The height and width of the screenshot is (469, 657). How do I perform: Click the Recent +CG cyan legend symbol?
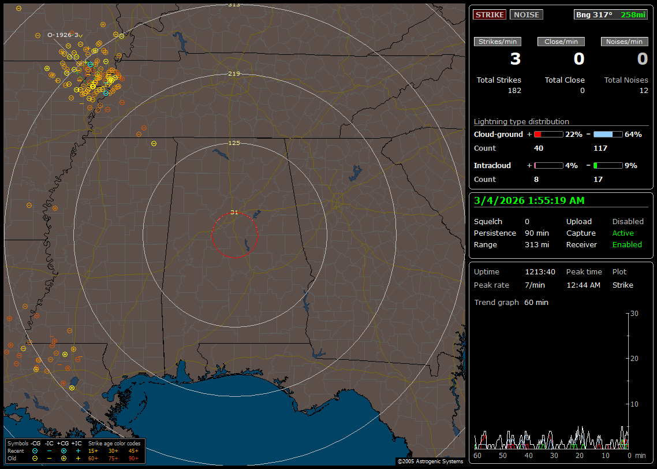click(64, 451)
